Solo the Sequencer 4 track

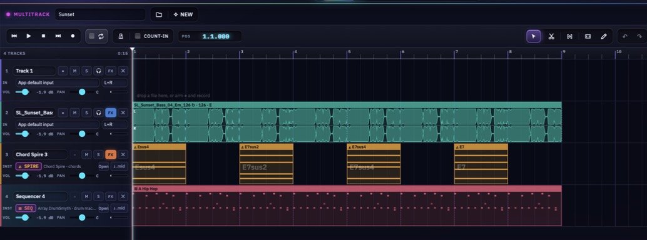98,196
